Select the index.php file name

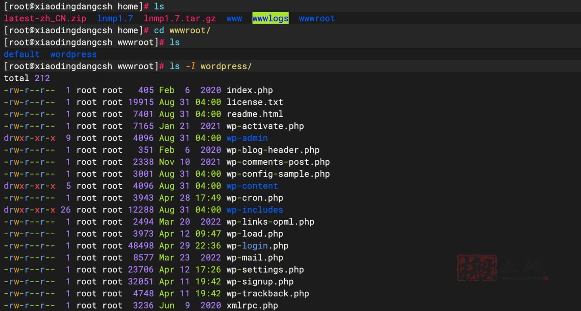click(x=250, y=90)
